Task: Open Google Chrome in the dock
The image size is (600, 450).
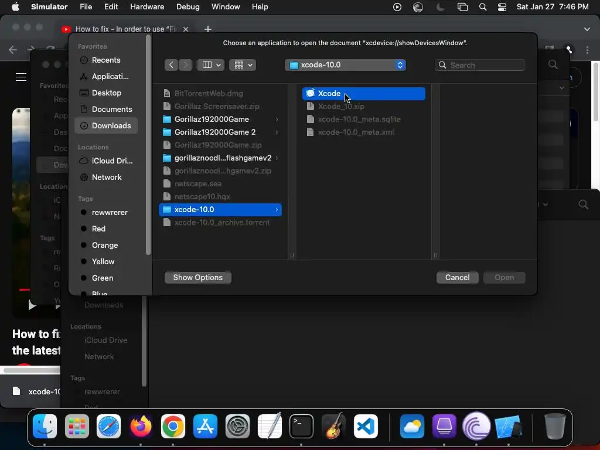Action: (173, 427)
